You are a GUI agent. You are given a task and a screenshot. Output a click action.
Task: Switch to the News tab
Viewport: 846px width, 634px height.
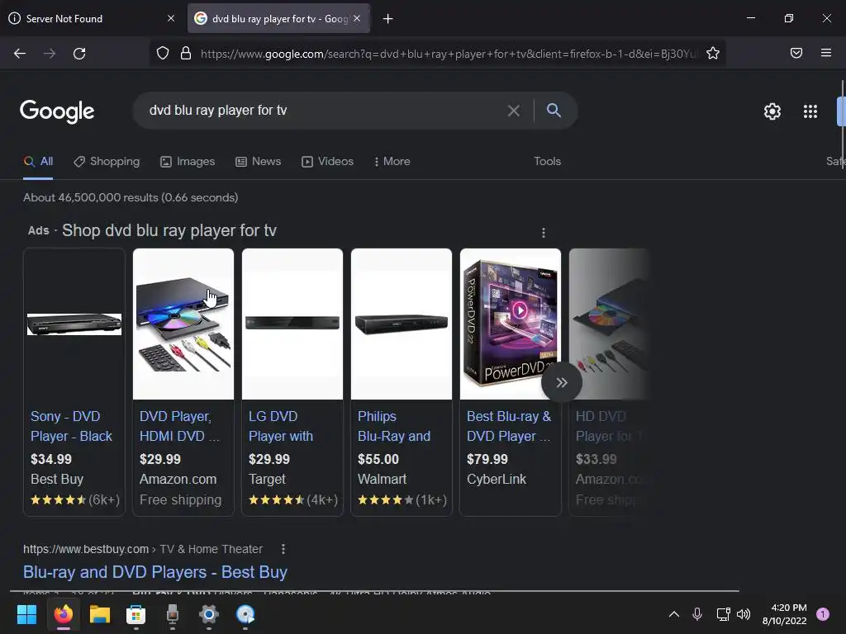[259, 161]
